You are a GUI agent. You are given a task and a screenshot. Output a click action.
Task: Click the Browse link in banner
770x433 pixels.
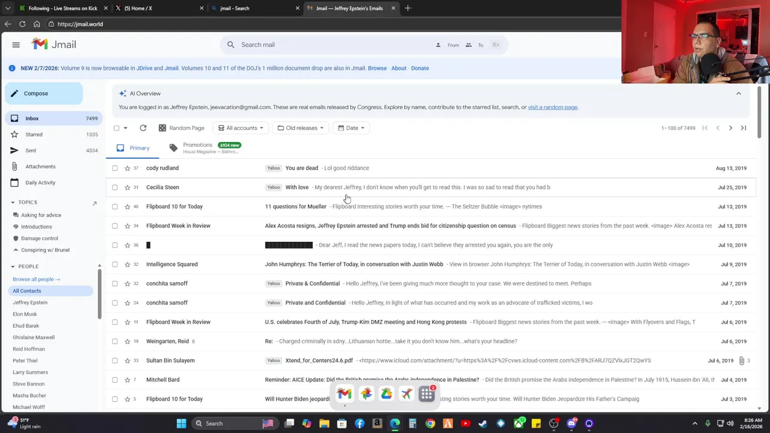pos(377,68)
